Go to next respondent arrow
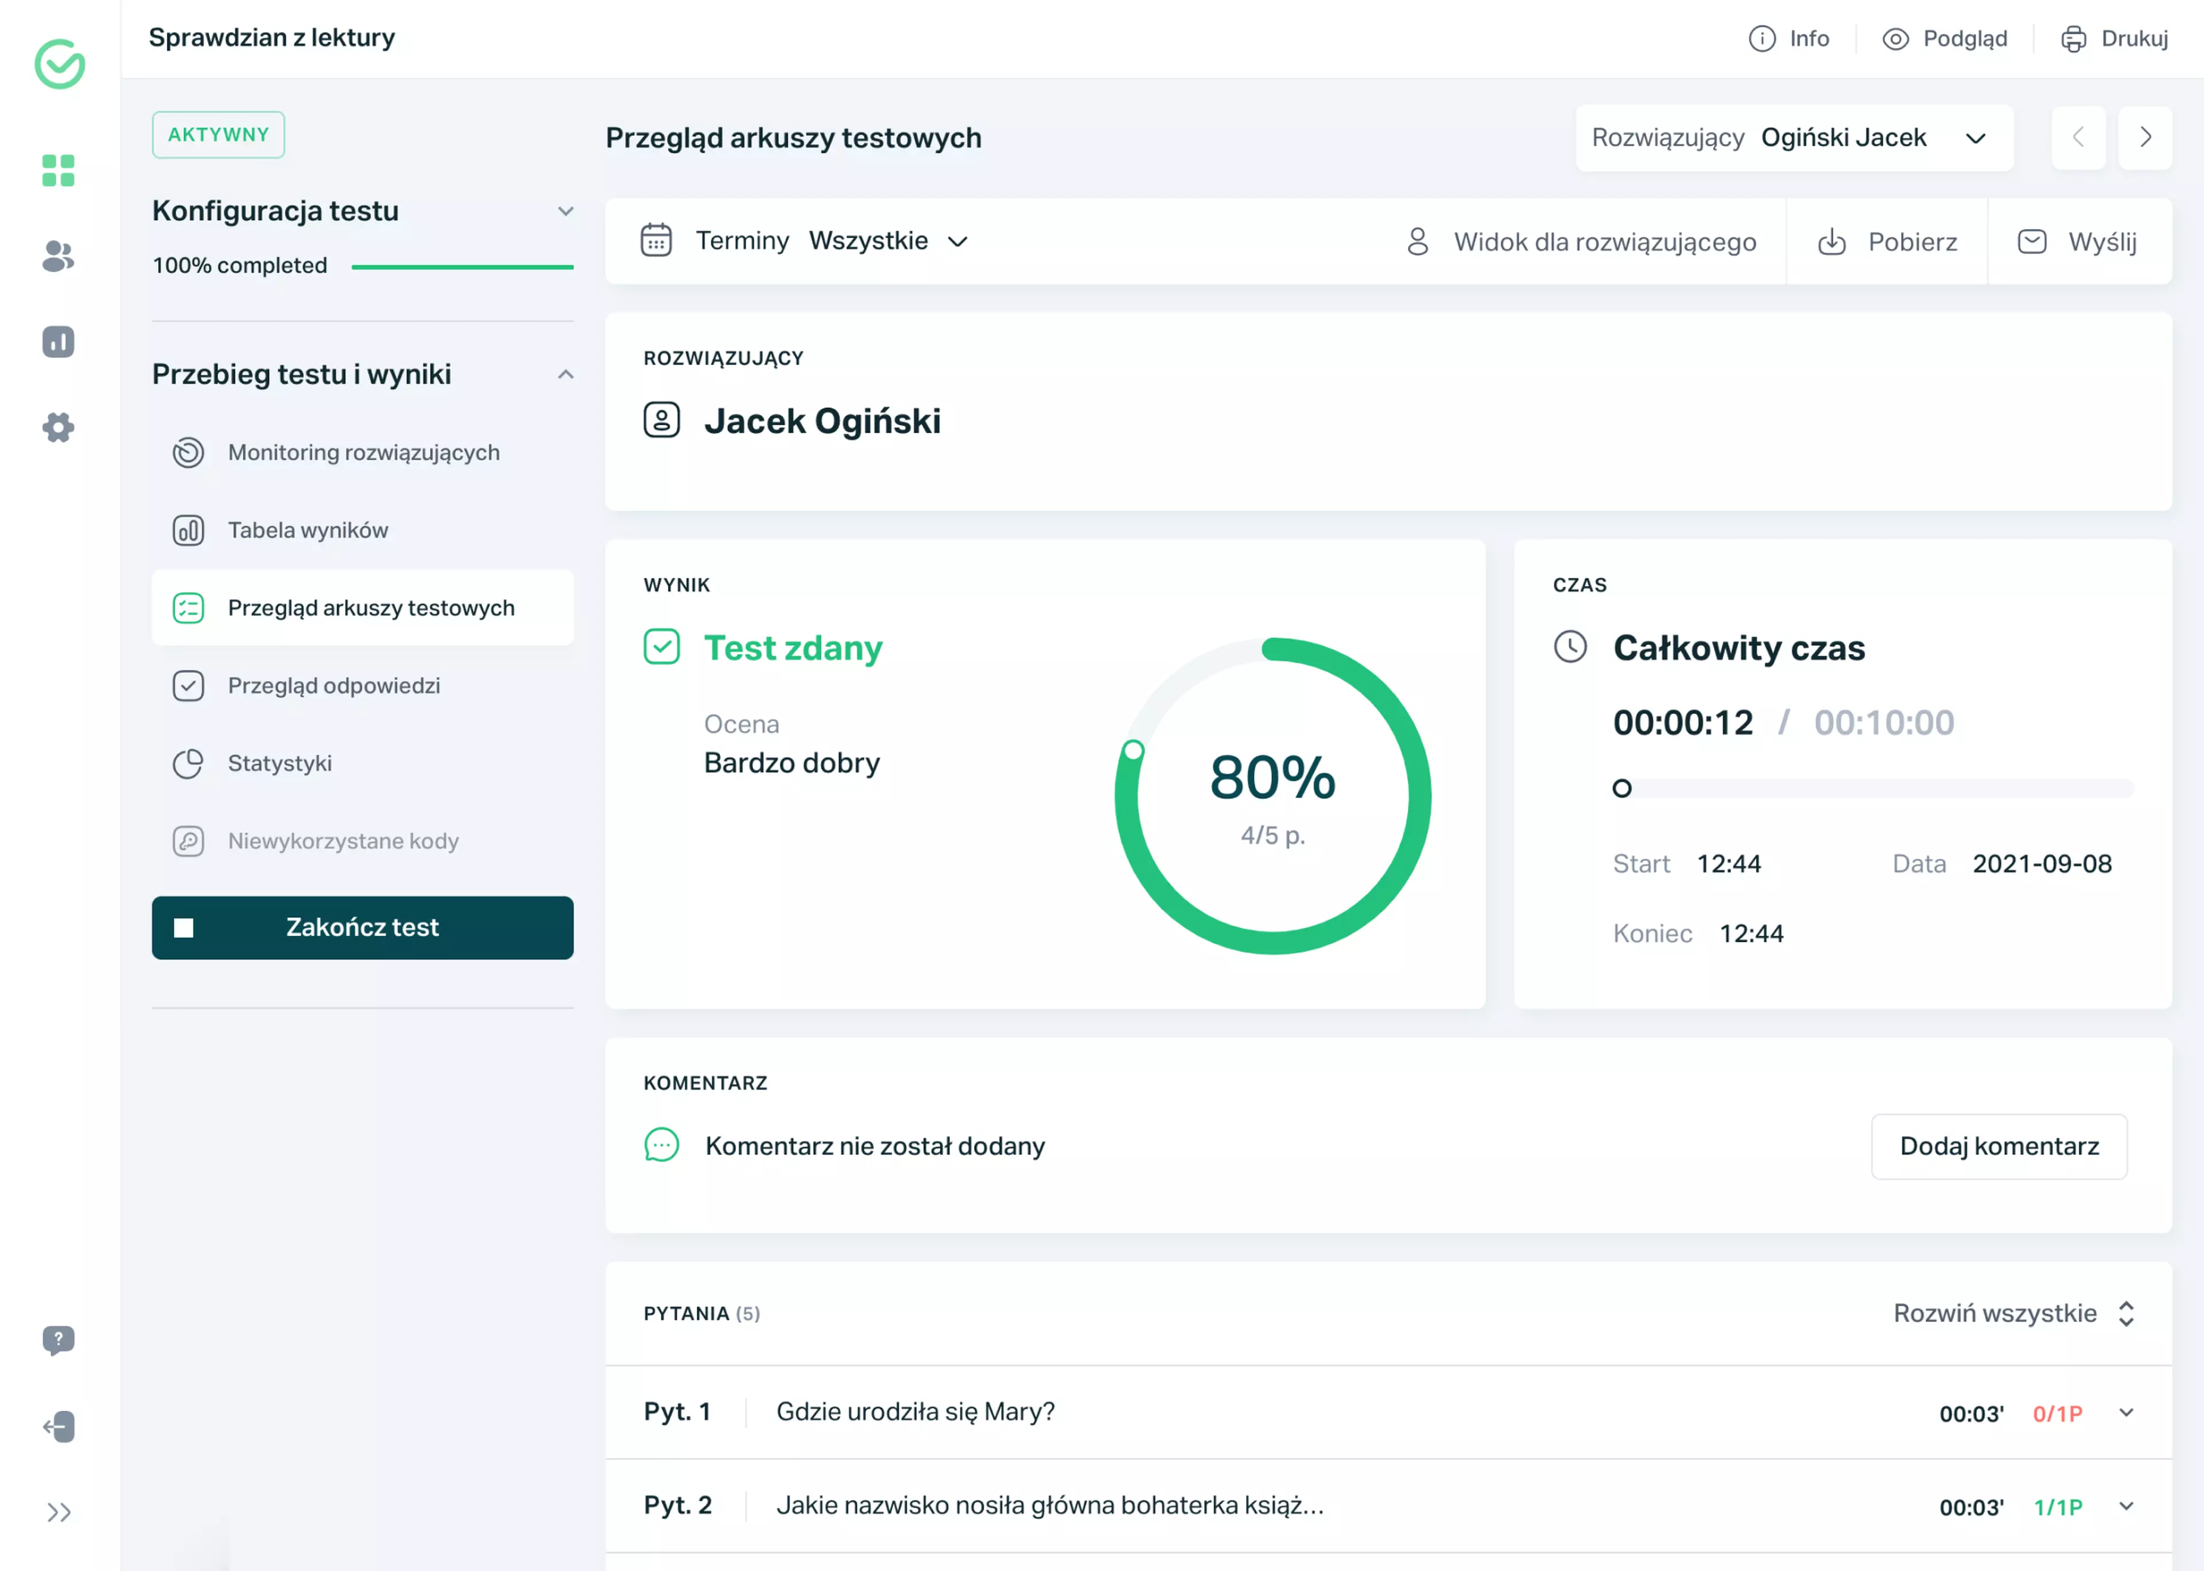Screen dimensions: 2204x1571 [2145, 137]
